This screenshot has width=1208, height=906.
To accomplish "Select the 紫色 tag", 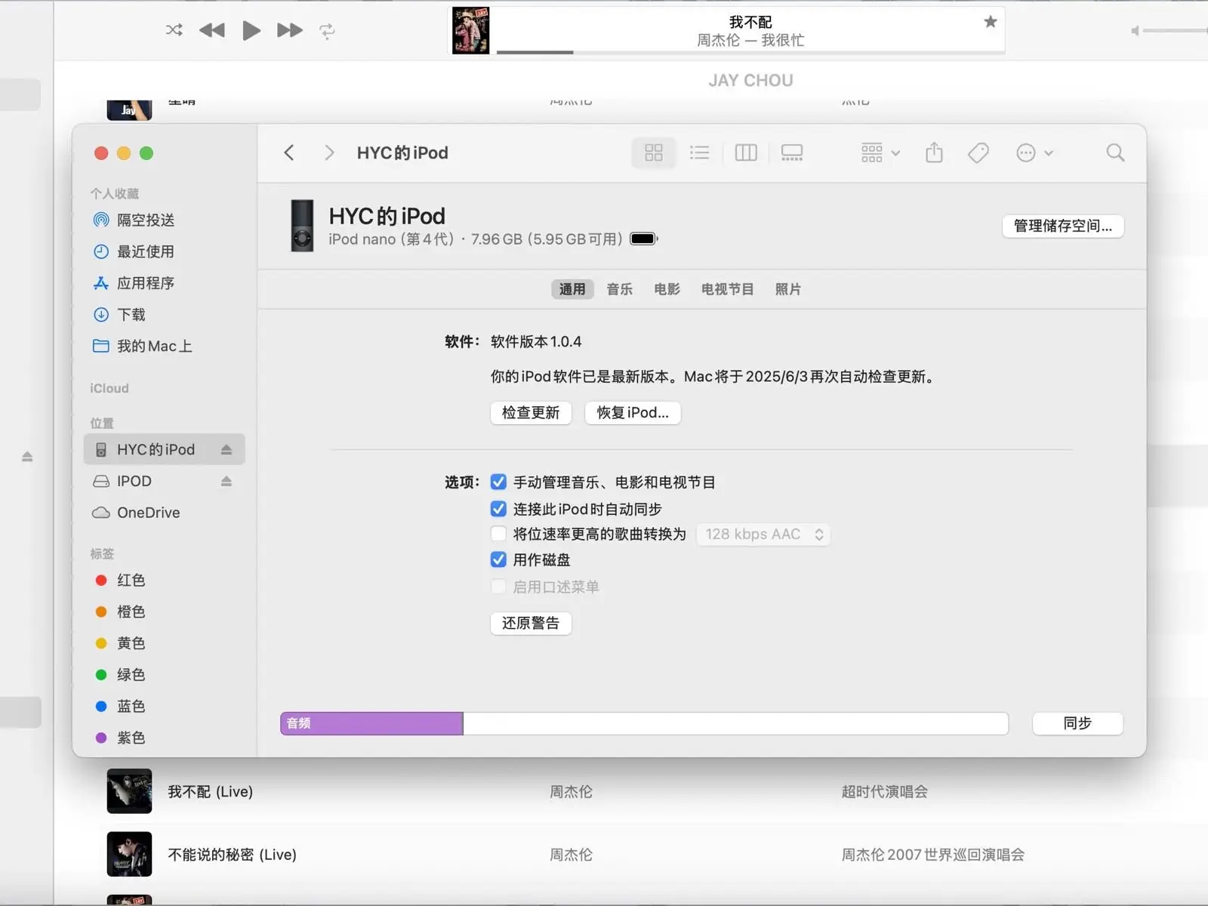I will (164, 738).
